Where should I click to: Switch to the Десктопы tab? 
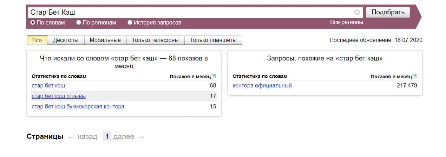pos(66,40)
